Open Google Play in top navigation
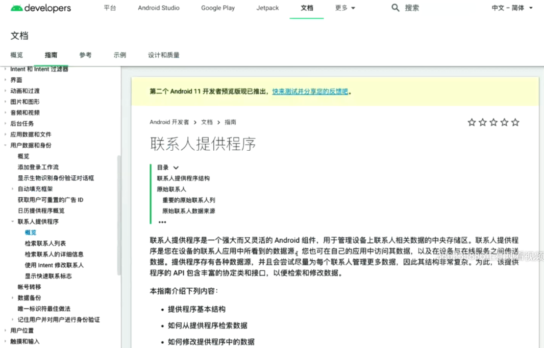 point(218,8)
